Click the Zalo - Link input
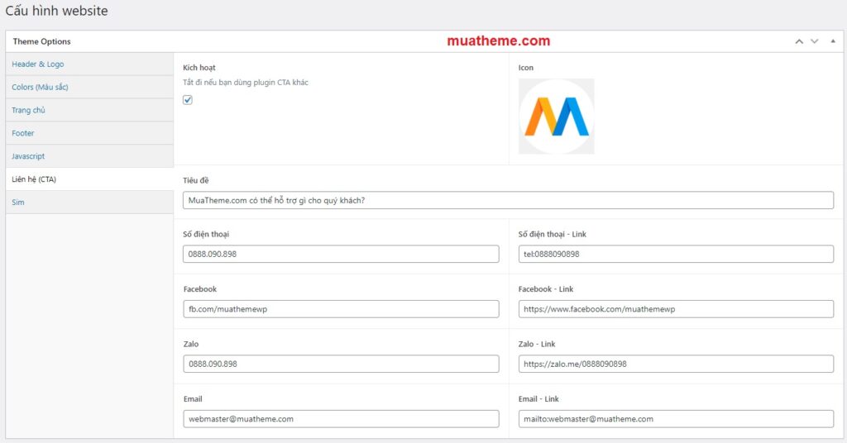Image resolution: width=847 pixels, height=443 pixels. 676,364
